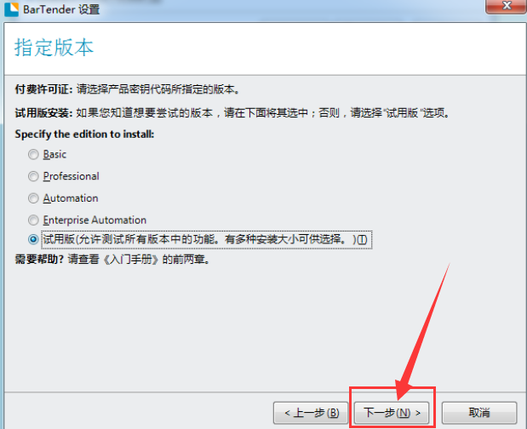Close the BarTender setup window
Screen dimensions: 527x429
click(507, 6)
